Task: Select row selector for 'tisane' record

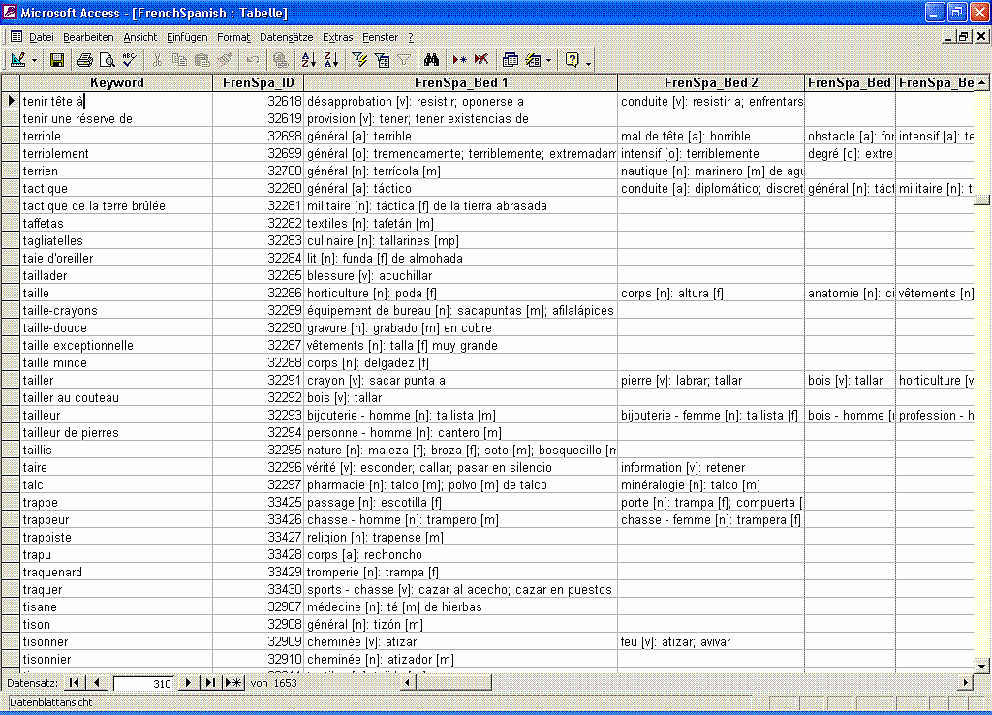Action: [10, 606]
